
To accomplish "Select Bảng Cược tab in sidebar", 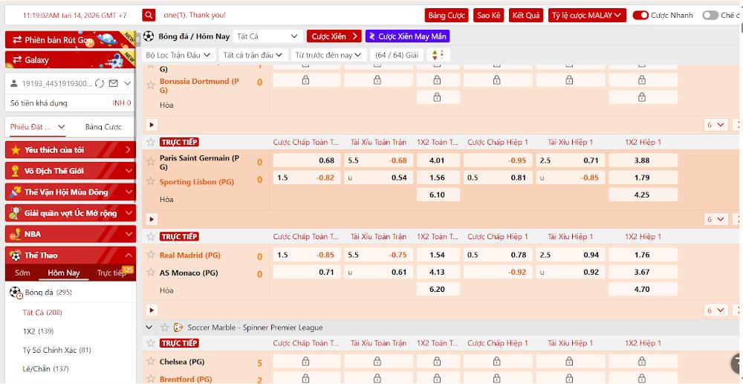I will tap(103, 127).
